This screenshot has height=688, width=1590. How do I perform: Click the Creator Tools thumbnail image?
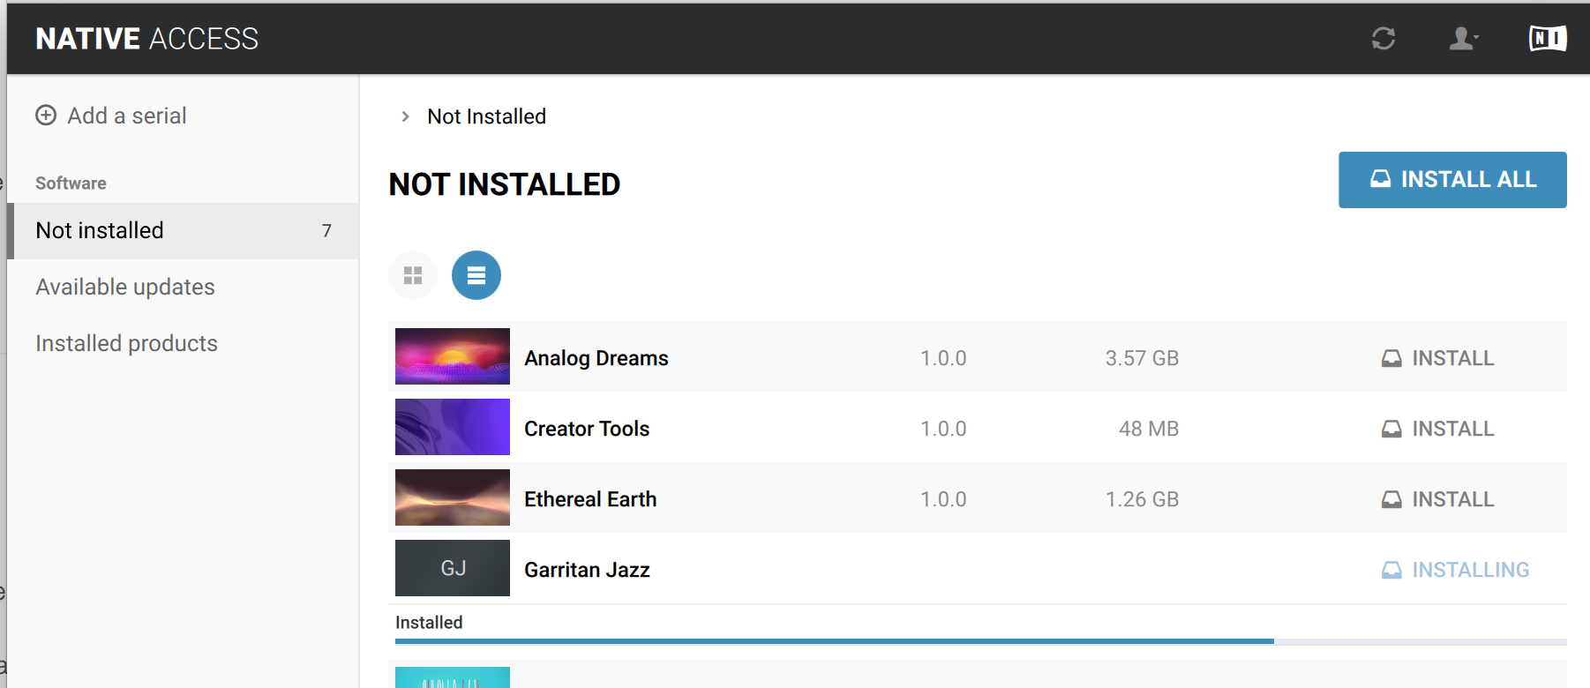point(453,427)
